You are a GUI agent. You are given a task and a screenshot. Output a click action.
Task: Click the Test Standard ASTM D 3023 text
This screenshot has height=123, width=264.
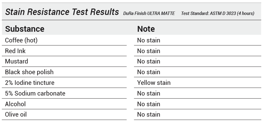tap(218, 13)
